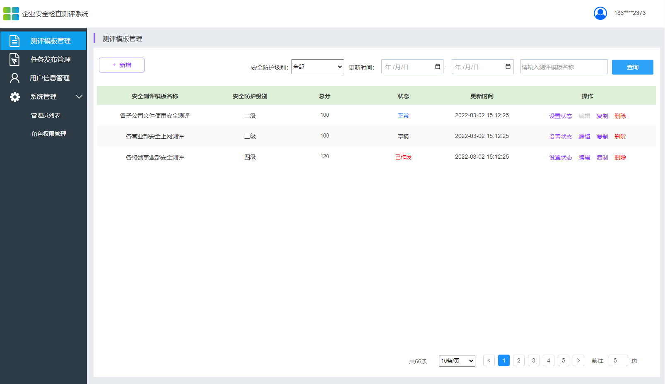Open the 10条/页 page size dropdown

(457, 361)
